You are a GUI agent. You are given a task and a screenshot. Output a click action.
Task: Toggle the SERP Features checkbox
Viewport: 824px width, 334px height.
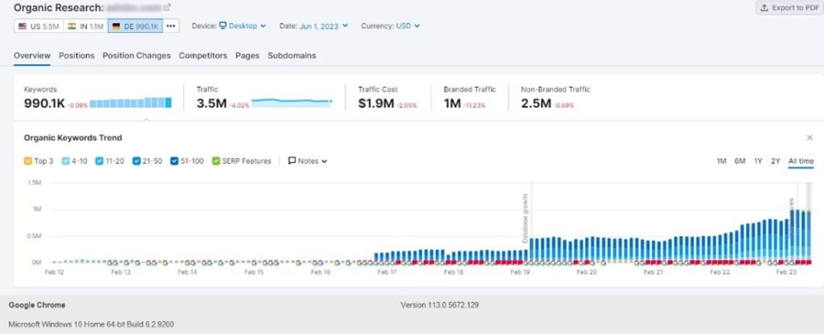[x=216, y=161]
